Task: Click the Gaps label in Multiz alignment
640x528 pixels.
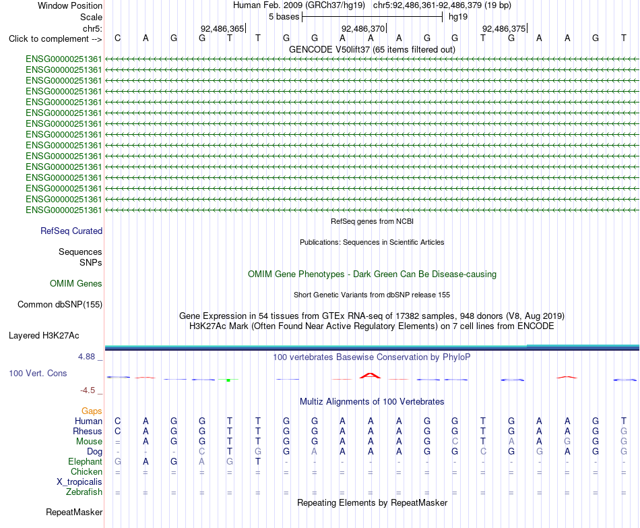Action: click(x=92, y=411)
